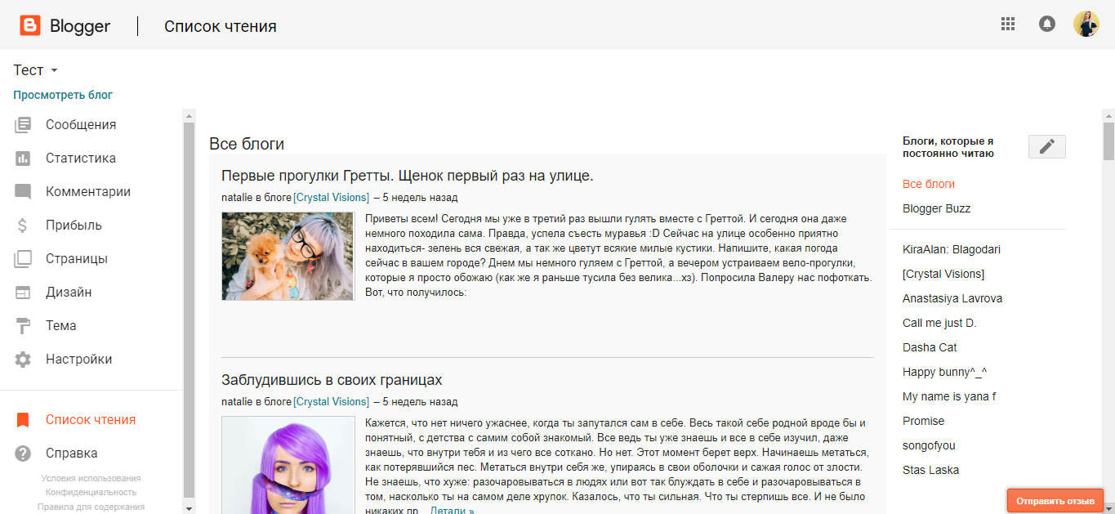Open the Дизайн layout section
The height and width of the screenshot is (514, 1115).
pos(25,292)
